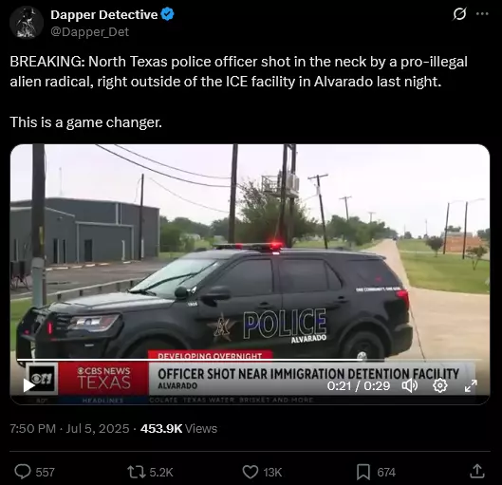502x485 pixels.
Task: Repost this tweet with retweet icon
Action: (136, 472)
